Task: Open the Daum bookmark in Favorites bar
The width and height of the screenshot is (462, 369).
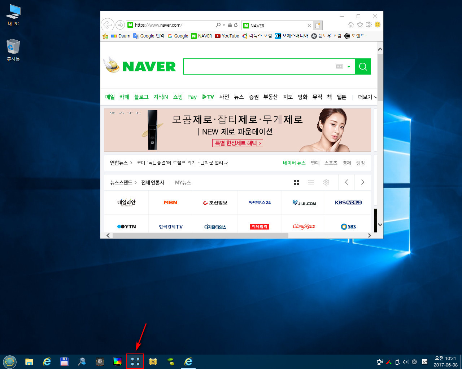Action: [x=121, y=36]
